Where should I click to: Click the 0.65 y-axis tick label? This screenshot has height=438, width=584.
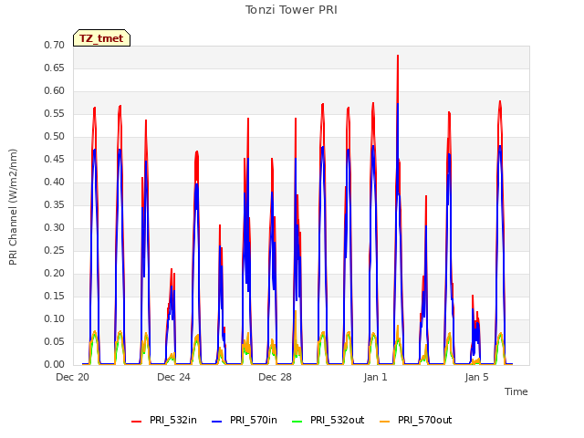pyautogui.click(x=55, y=68)
